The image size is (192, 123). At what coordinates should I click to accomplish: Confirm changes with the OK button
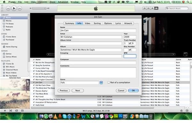(133, 90)
